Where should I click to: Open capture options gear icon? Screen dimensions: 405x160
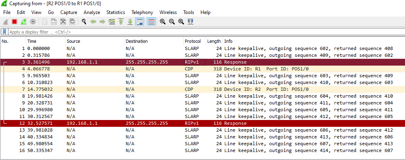pyautogui.click(x=33, y=22)
